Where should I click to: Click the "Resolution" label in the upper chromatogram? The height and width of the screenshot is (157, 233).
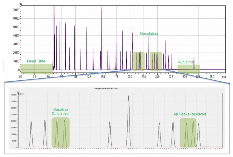(x=149, y=34)
